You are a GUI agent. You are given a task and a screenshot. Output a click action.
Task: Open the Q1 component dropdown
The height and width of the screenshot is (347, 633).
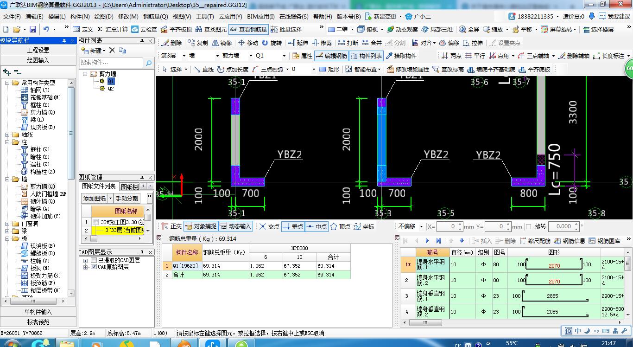(x=284, y=56)
